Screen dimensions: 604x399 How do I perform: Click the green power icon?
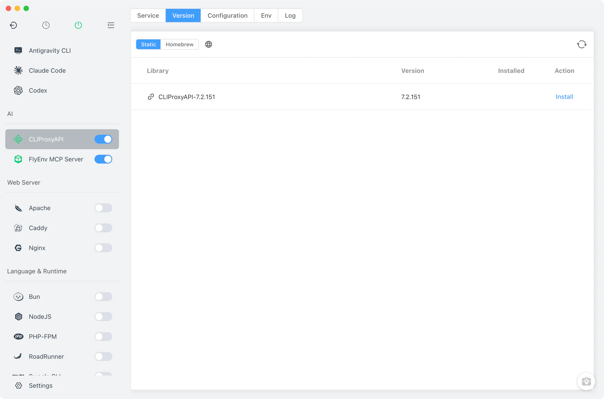coord(78,25)
